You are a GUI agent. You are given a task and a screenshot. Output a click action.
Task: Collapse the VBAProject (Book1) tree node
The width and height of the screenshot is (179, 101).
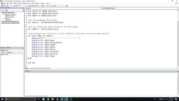[1, 13]
